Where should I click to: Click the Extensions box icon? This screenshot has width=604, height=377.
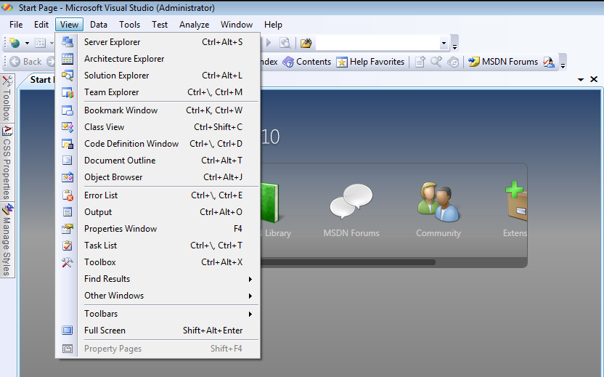coord(516,201)
